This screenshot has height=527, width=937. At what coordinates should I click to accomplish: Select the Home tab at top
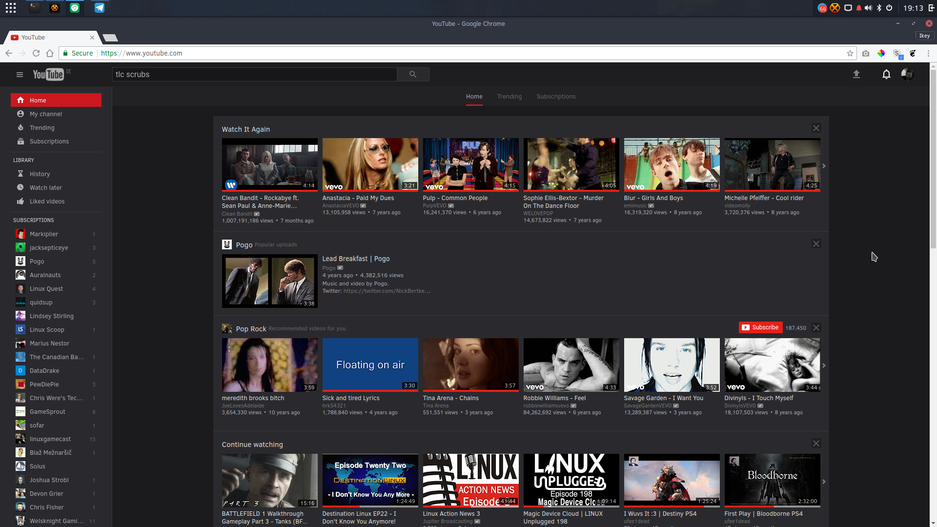[x=474, y=97]
